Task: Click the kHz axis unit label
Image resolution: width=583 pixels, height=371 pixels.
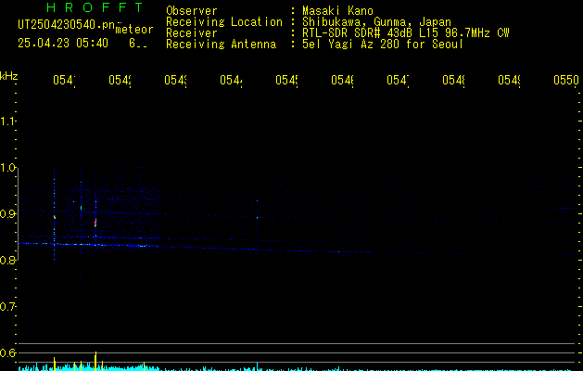Action: click(9, 76)
